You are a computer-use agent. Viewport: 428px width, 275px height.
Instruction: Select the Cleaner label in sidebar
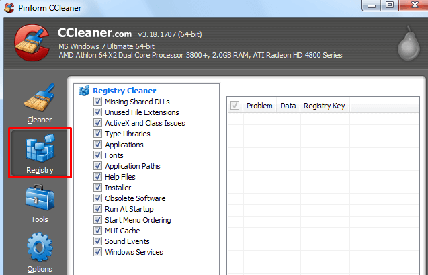tap(40, 120)
